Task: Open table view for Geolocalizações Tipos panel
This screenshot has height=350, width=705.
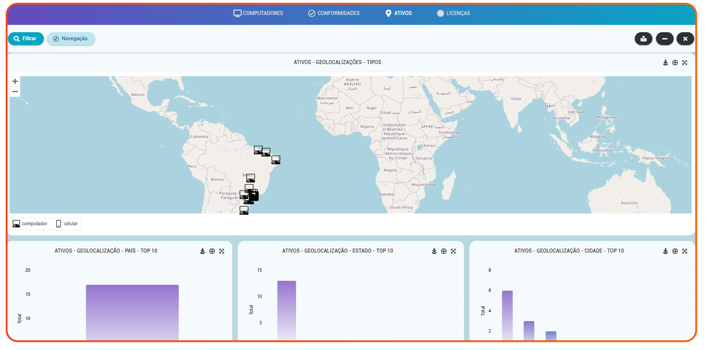Action: (x=675, y=63)
